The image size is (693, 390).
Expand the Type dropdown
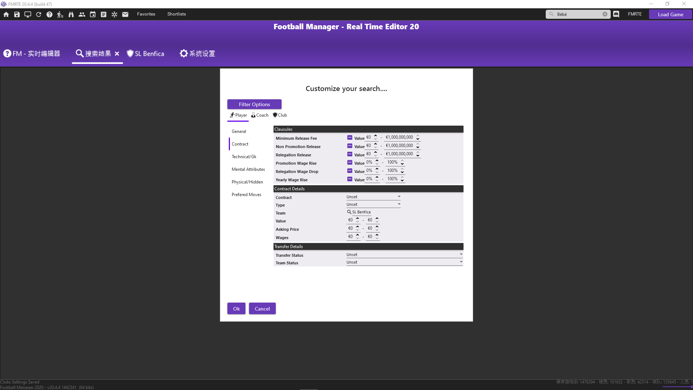coord(374,204)
